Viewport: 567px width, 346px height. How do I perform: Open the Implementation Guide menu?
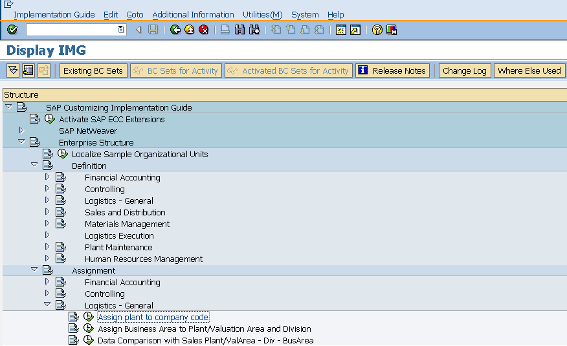(x=54, y=15)
